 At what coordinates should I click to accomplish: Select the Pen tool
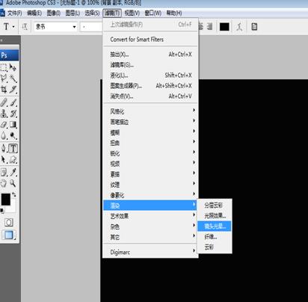4,148
